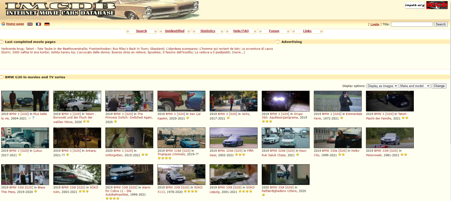Expand the 'Make and model' sort dropdown
451x201 pixels.
(414, 86)
